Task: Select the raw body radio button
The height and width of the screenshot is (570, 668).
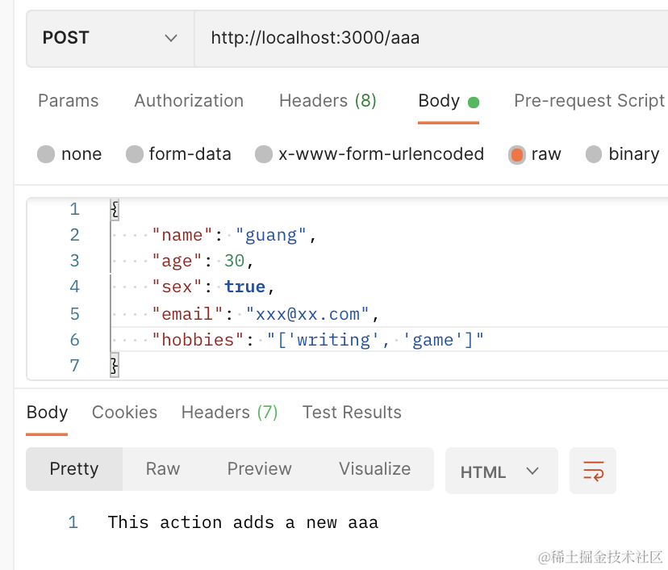Action: pyautogui.click(x=517, y=154)
